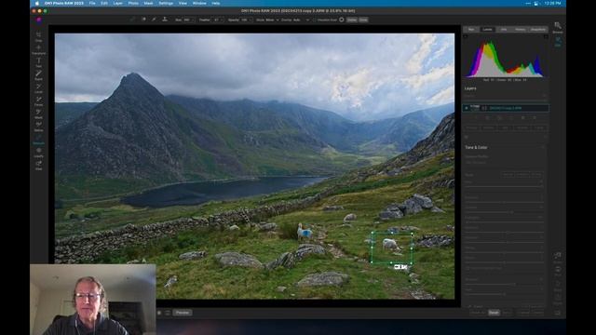596x335 pixels.
Task: Click the histogram graph
Action: (x=505, y=59)
